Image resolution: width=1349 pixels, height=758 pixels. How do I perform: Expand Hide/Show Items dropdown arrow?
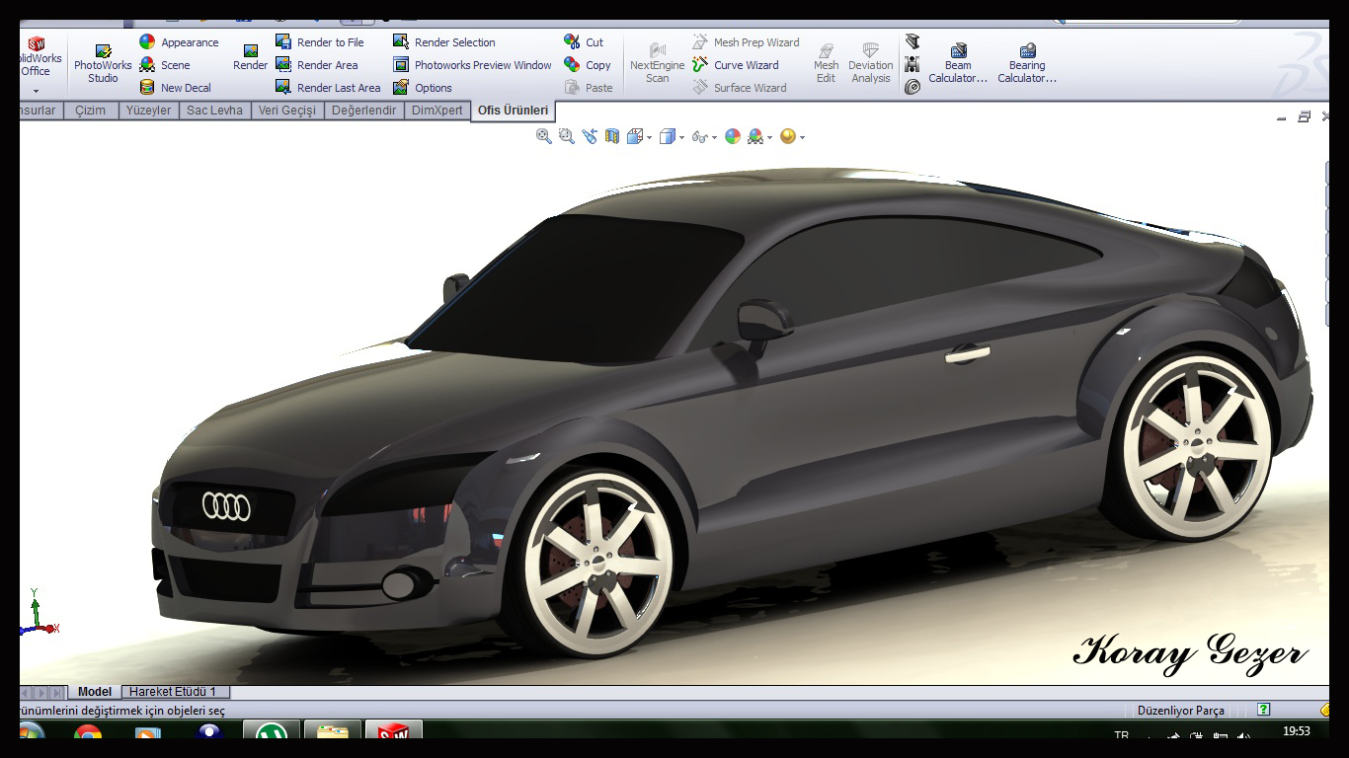coord(714,138)
